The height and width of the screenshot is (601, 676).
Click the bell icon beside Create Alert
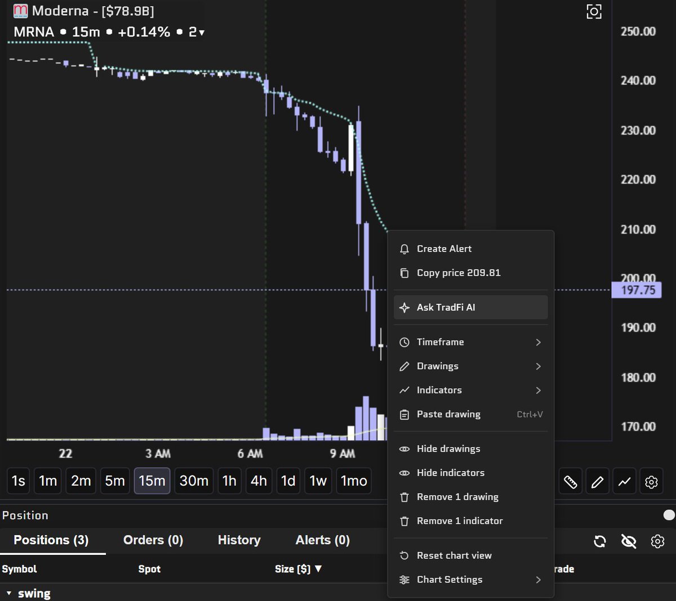click(x=404, y=249)
